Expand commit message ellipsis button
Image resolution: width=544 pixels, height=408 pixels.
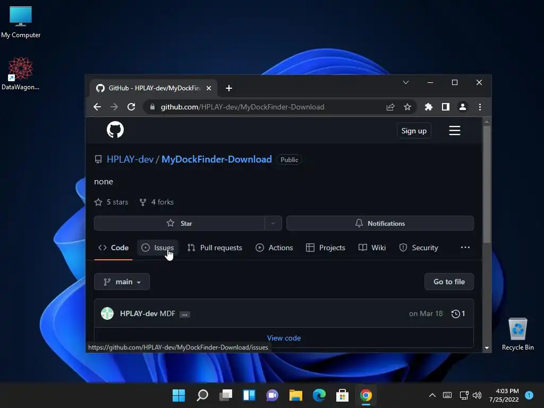point(184,314)
